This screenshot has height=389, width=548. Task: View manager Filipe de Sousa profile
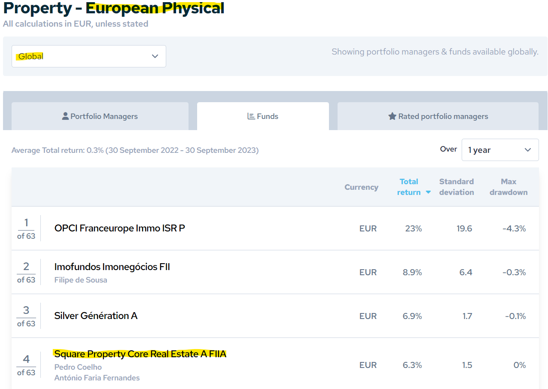click(x=81, y=280)
